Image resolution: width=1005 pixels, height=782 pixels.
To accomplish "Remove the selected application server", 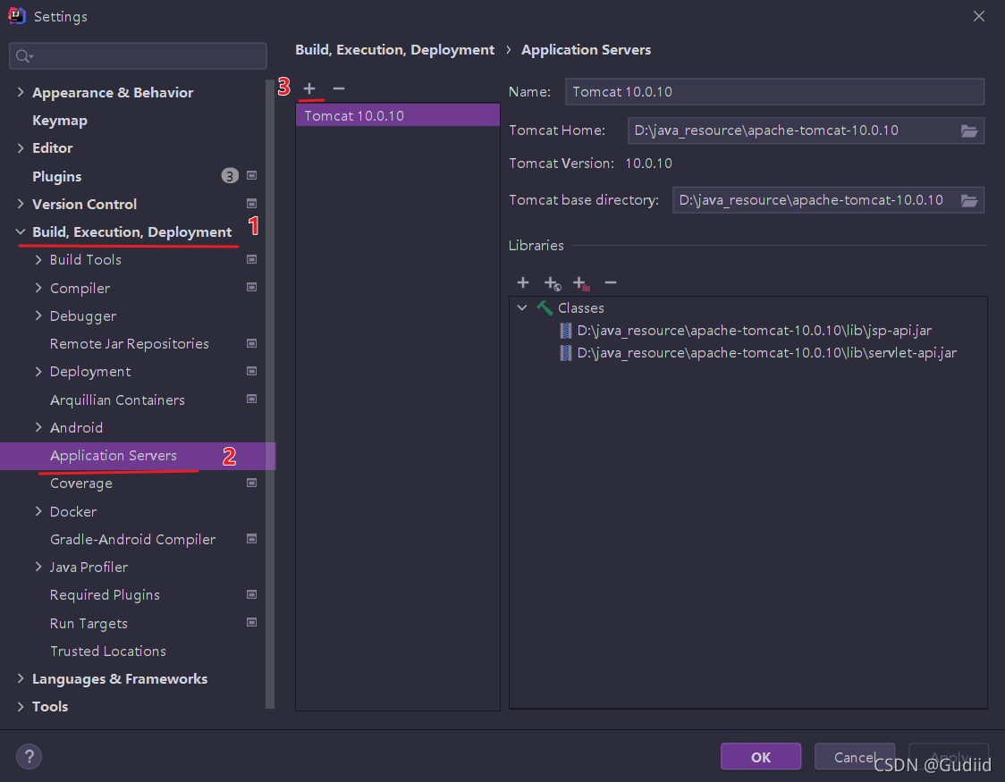I will (339, 88).
